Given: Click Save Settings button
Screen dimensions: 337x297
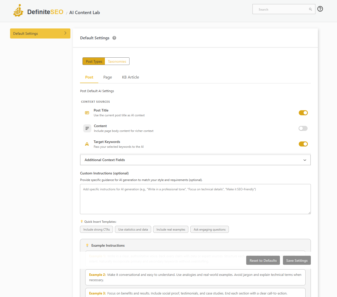Looking at the screenshot, I should (297, 261).
